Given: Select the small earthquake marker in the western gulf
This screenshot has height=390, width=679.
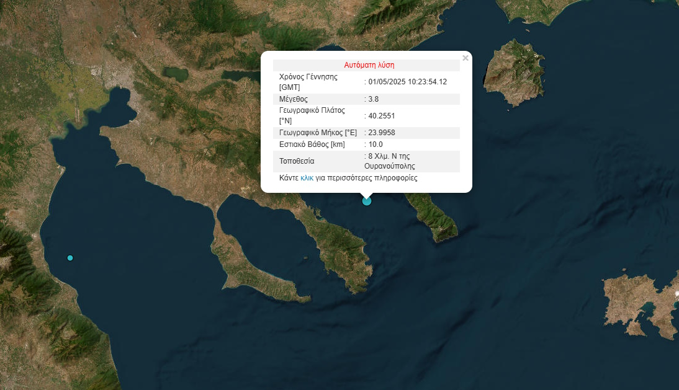Looking at the screenshot, I should (x=70, y=258).
